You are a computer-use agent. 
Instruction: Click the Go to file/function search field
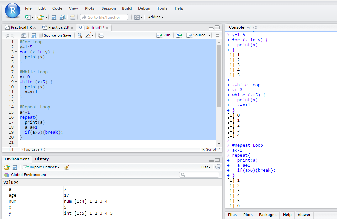pyautogui.click(x=104, y=17)
